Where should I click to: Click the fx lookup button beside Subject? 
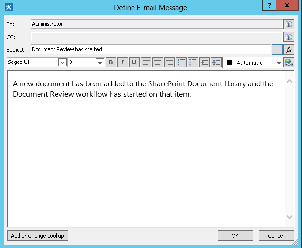pos(289,49)
